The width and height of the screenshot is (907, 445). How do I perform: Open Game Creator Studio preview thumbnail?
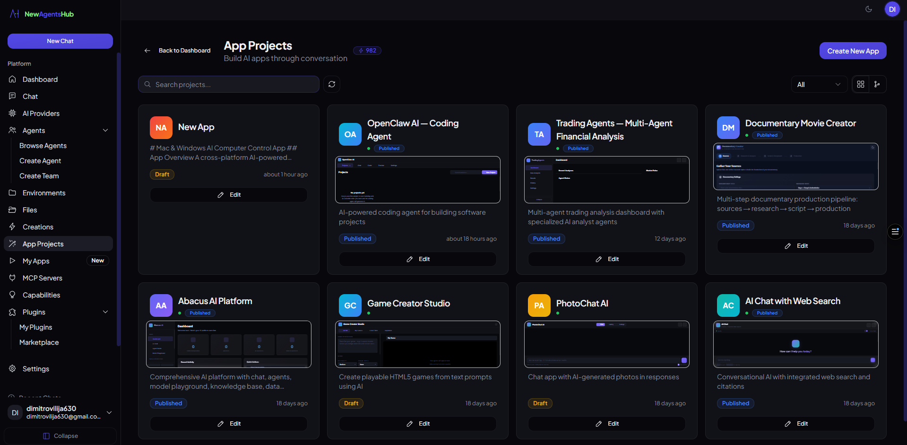coord(418,344)
